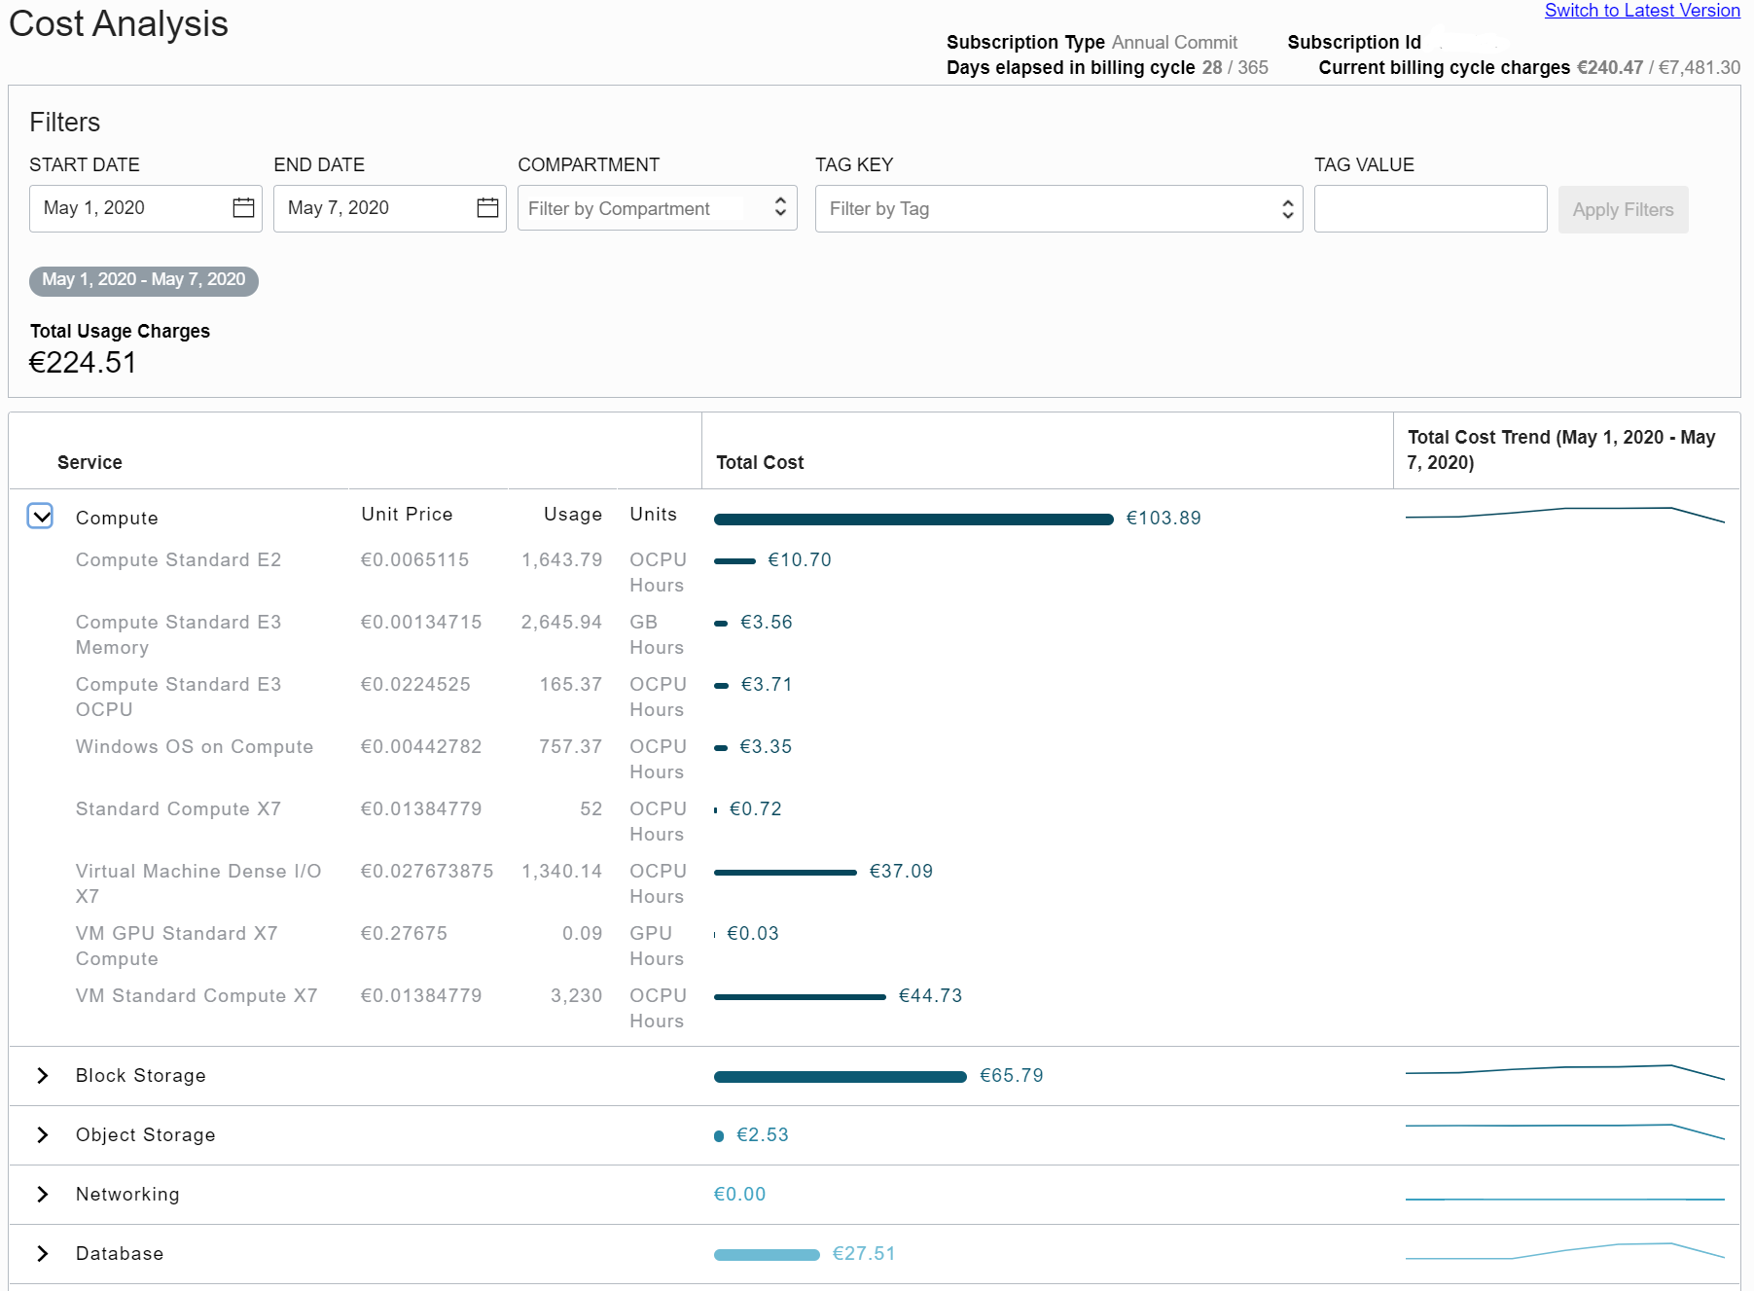Expand the Block Storage service row
Viewport: 1754px width, 1291px height.
(x=42, y=1075)
